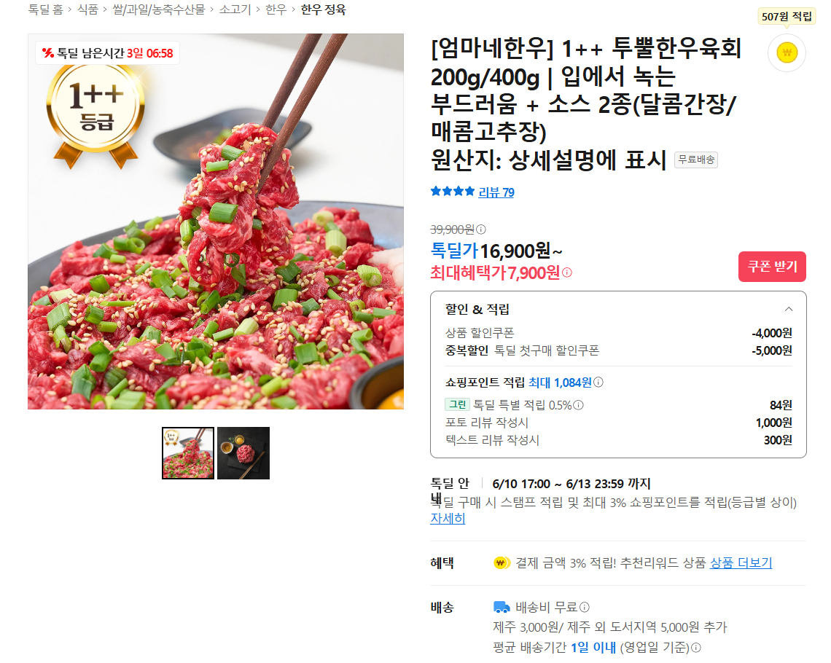Click the 쿠폰 받기 button
The width and height of the screenshot is (831, 663).
772,267
